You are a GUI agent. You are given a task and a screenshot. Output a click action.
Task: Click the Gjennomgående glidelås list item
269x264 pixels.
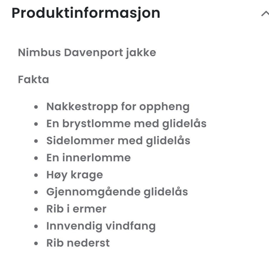coord(117,192)
